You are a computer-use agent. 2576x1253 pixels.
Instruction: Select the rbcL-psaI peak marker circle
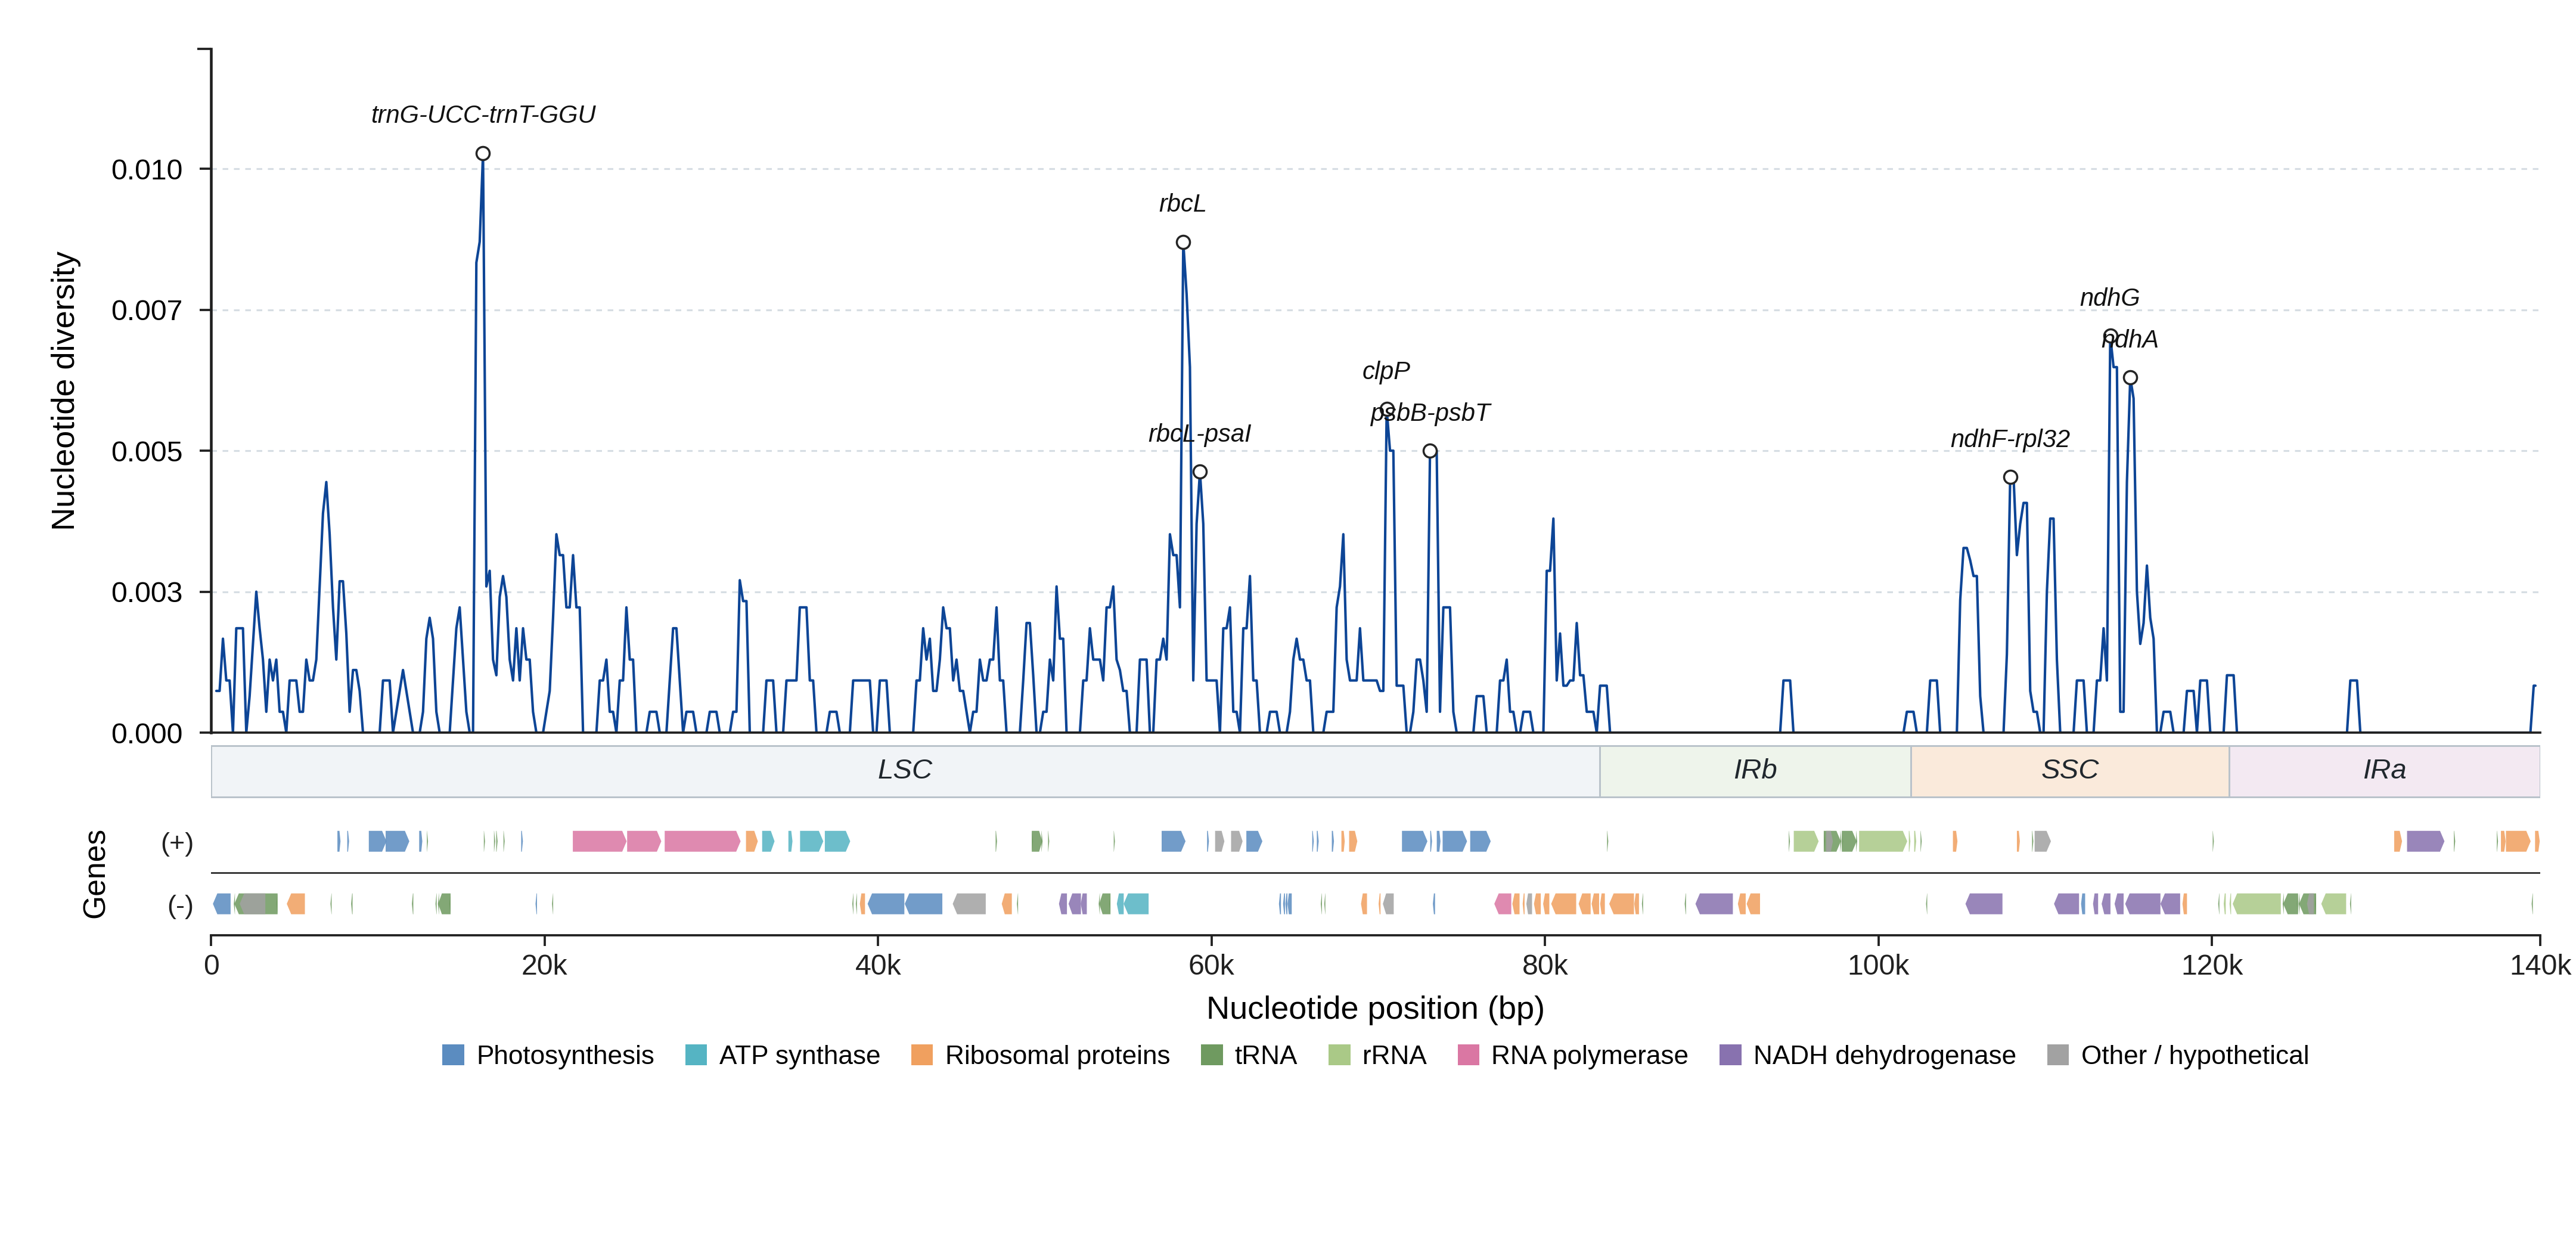(1200, 472)
